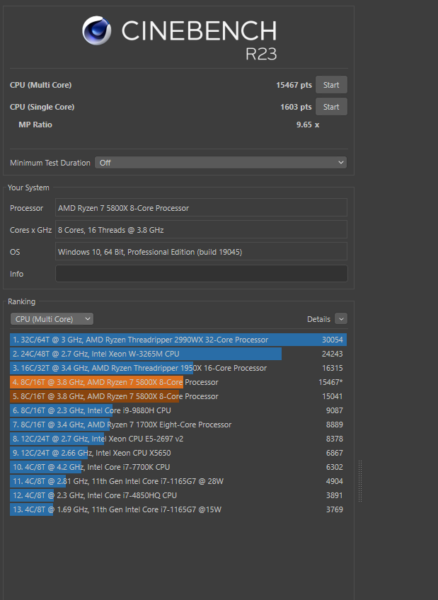438x600 pixels.
Task: Click the CPU (Multi Core) label
Action: point(40,85)
